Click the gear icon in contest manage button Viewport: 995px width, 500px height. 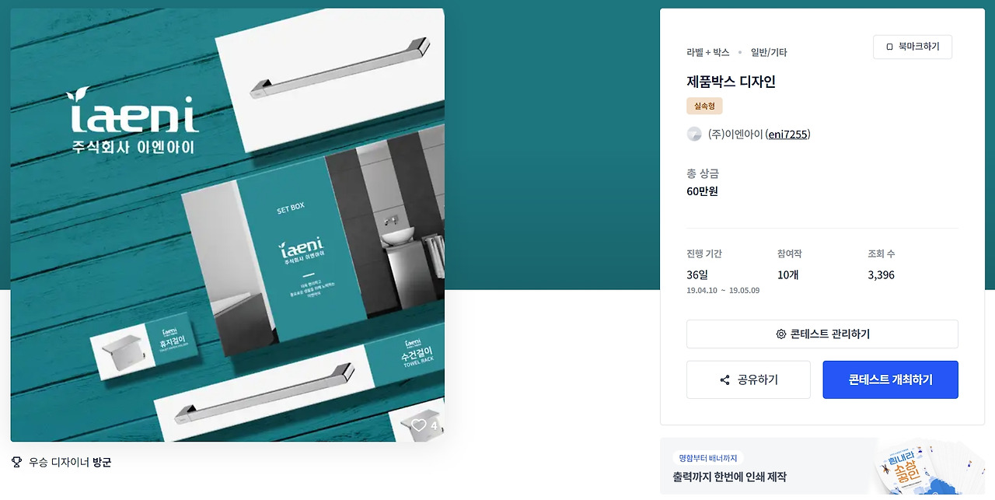781,334
